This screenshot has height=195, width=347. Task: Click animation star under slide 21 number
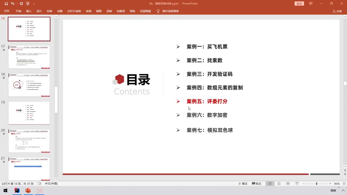pos(4,162)
